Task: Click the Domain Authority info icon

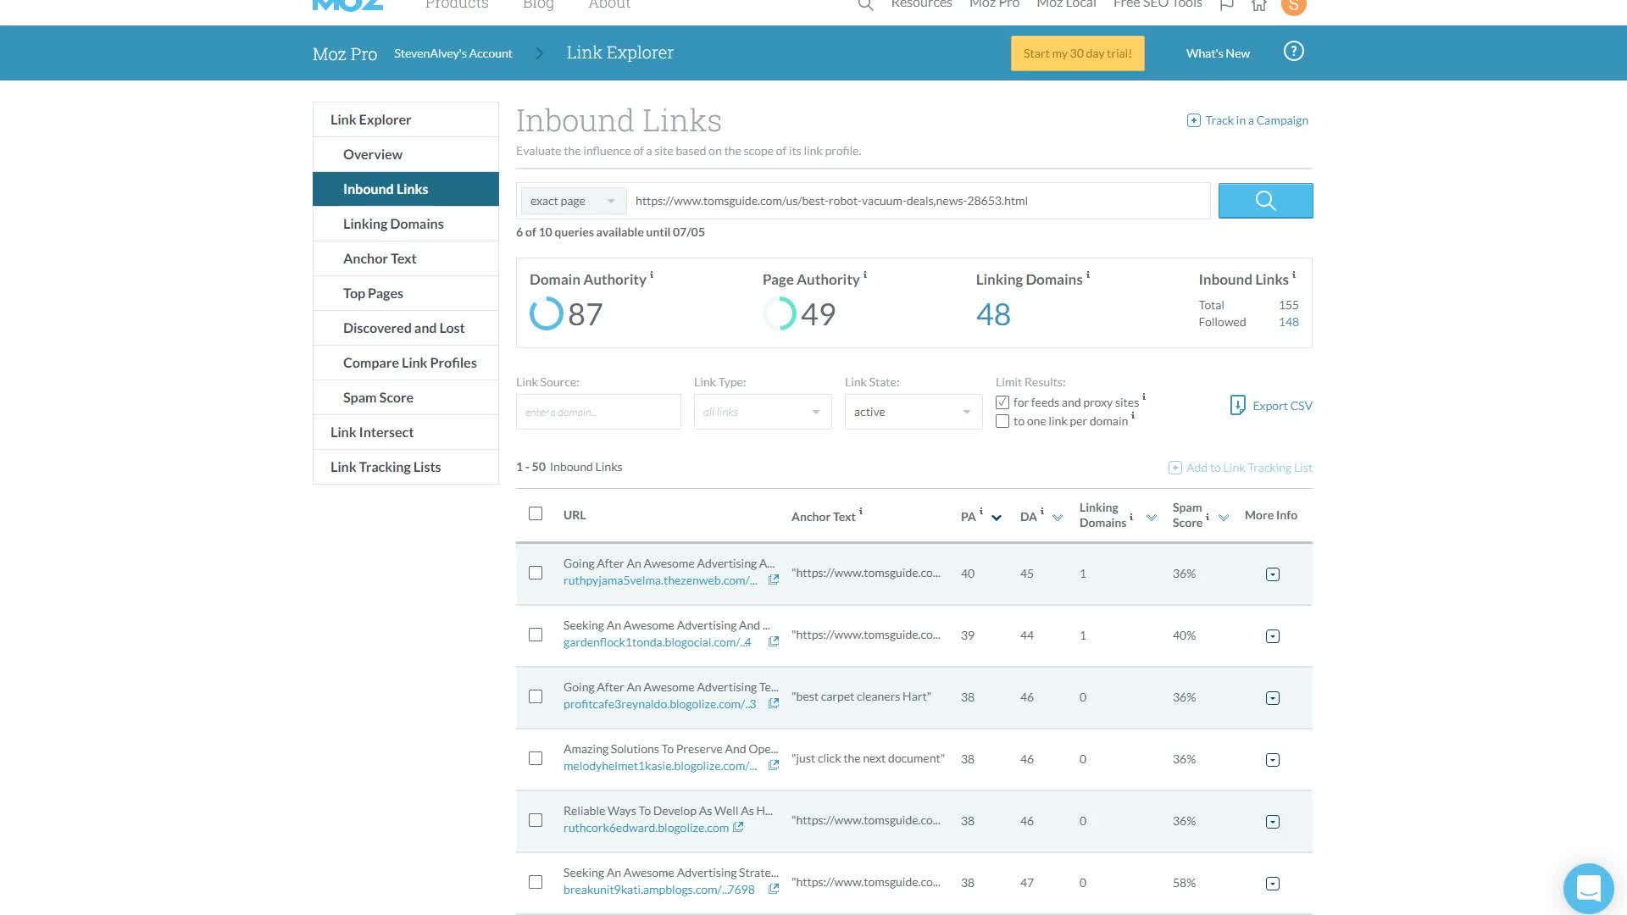Action: [x=652, y=275]
